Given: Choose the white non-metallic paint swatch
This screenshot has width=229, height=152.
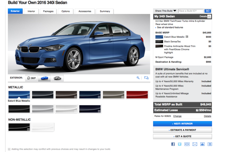Looking at the screenshot, I should [x=43, y=127].
